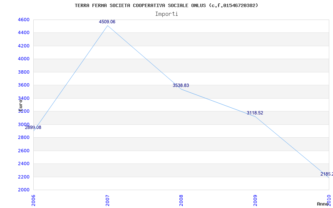
Task: Click the 4400 y-axis value
Action: (x=23, y=33)
